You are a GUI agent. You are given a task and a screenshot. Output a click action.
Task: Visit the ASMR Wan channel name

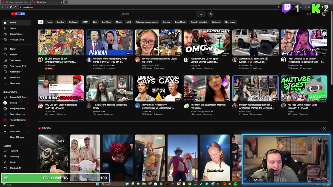pyautogui.click(x=244, y=65)
